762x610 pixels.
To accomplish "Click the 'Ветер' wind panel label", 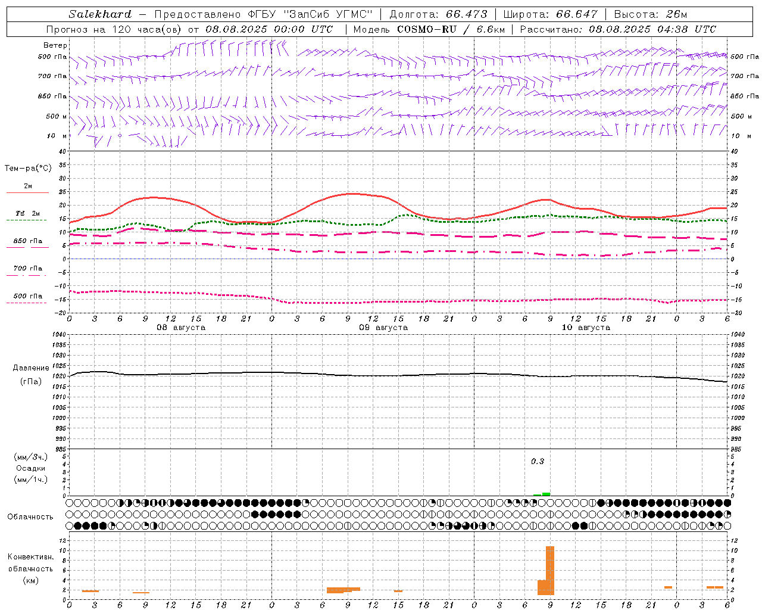I will [x=55, y=45].
